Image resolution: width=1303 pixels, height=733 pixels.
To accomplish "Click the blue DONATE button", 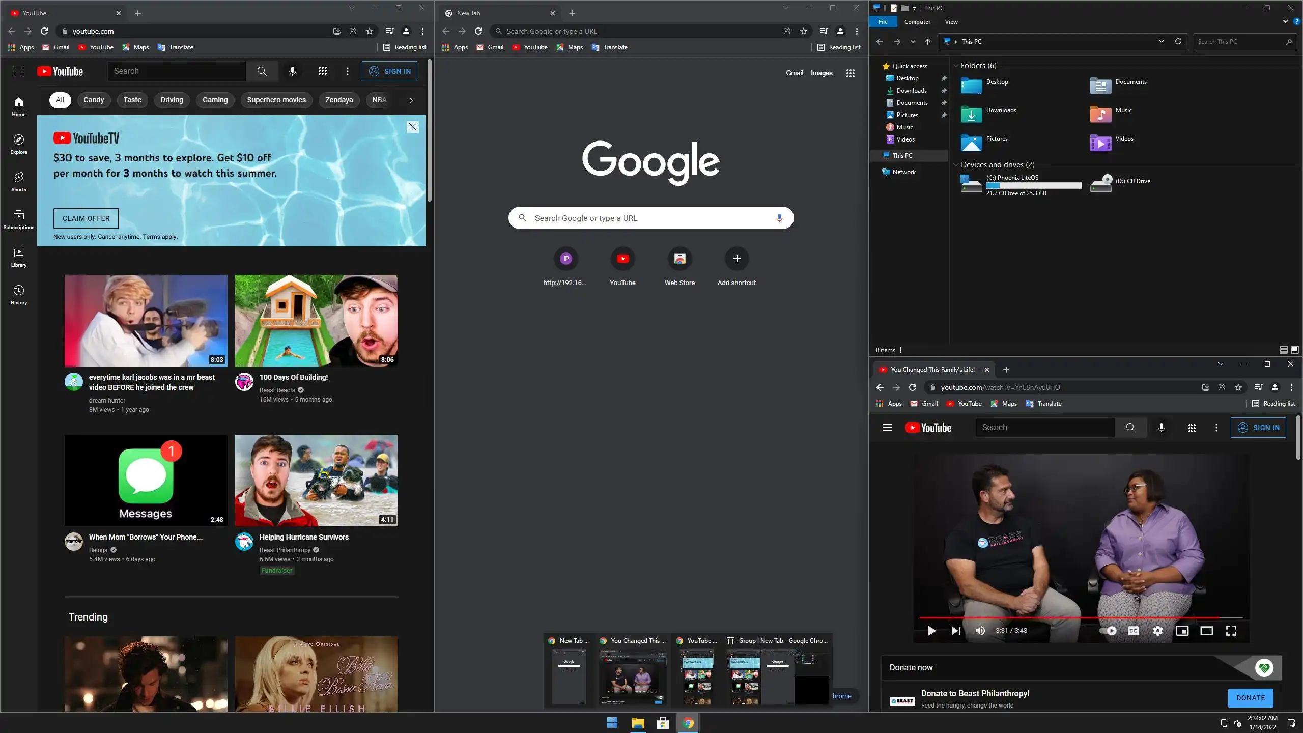I will (x=1250, y=698).
